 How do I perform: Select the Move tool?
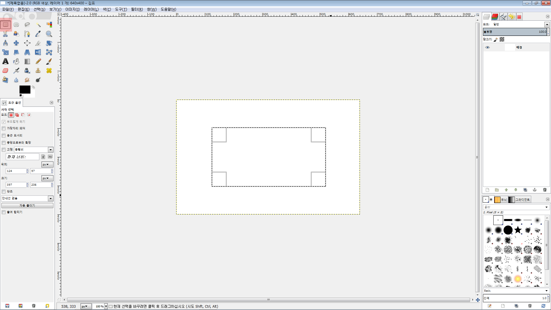click(16, 43)
